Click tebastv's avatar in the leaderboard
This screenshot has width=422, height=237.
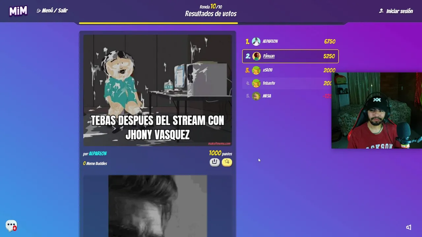256,83
